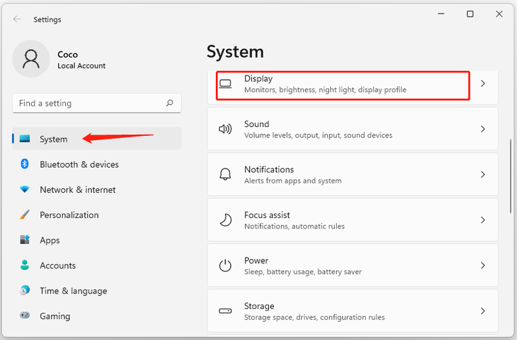Click the Storage drive icon
Screen dimensions: 517x340
(226, 311)
